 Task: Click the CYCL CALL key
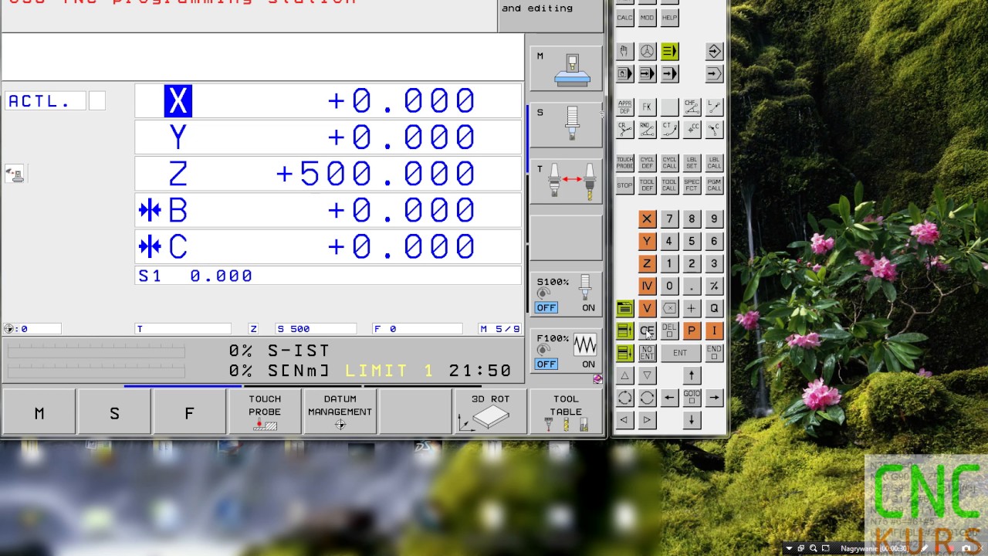coord(669,163)
